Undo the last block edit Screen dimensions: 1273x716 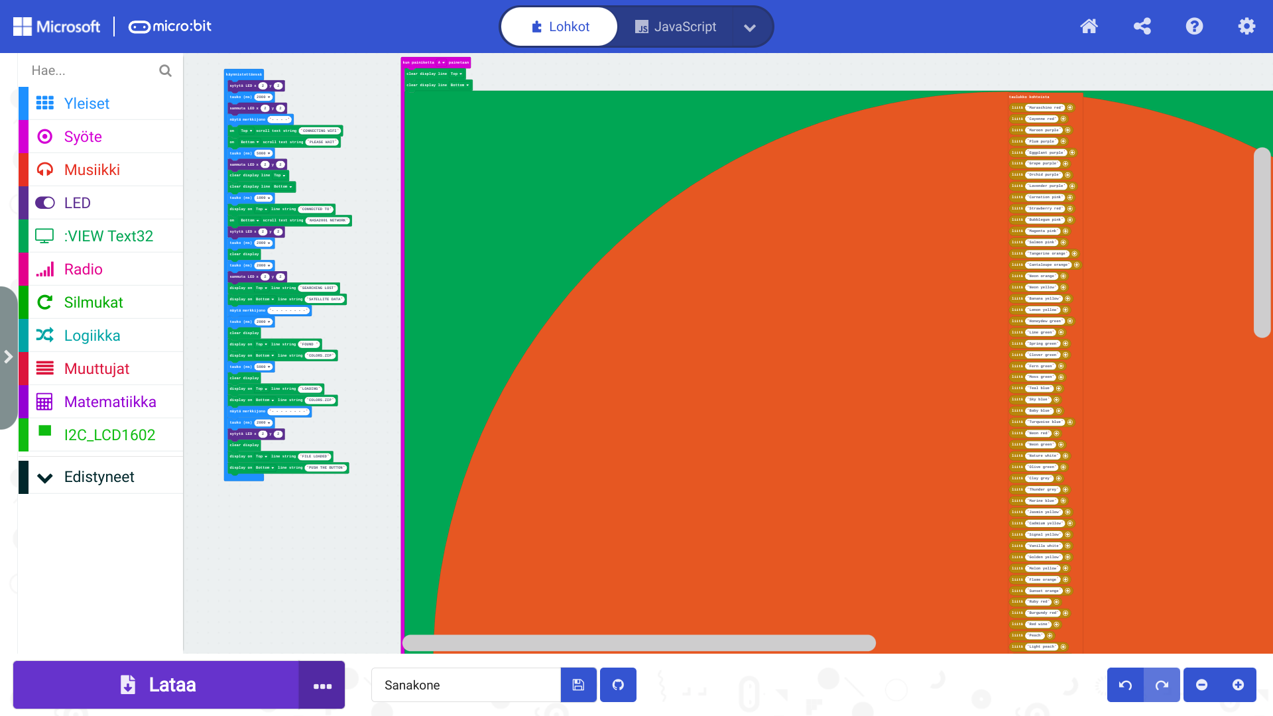(x=1125, y=685)
